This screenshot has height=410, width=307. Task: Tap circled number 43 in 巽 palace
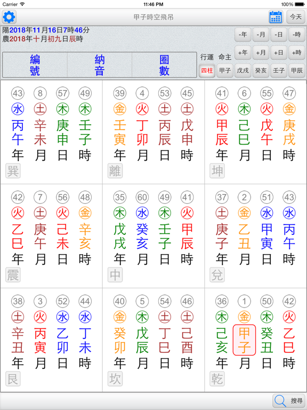tap(18, 93)
